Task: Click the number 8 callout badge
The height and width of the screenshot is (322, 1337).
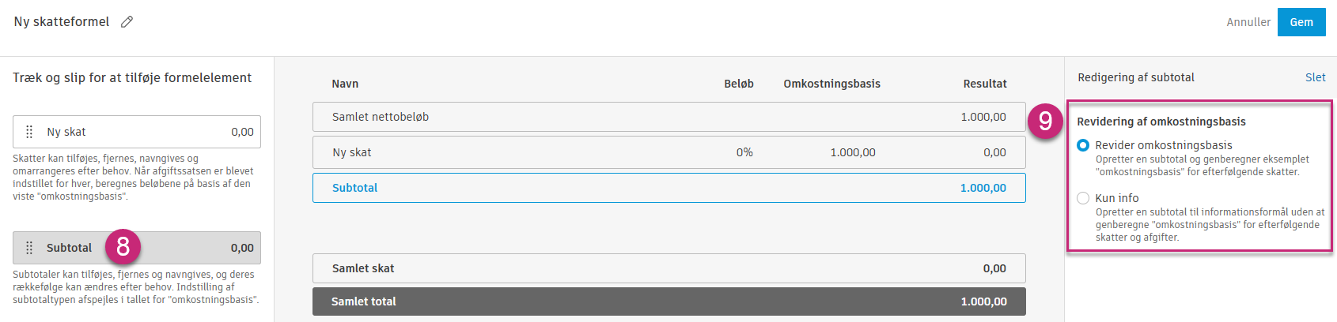Action: coord(123,247)
